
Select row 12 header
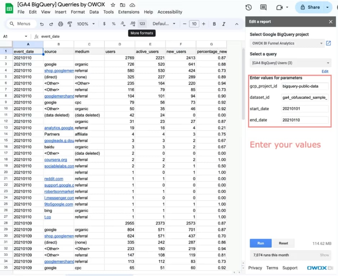[6, 121]
